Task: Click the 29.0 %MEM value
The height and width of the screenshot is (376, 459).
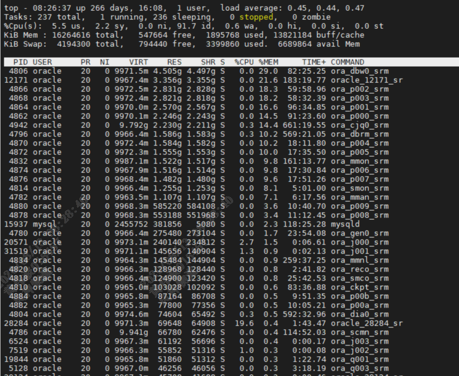Action: [x=268, y=71]
